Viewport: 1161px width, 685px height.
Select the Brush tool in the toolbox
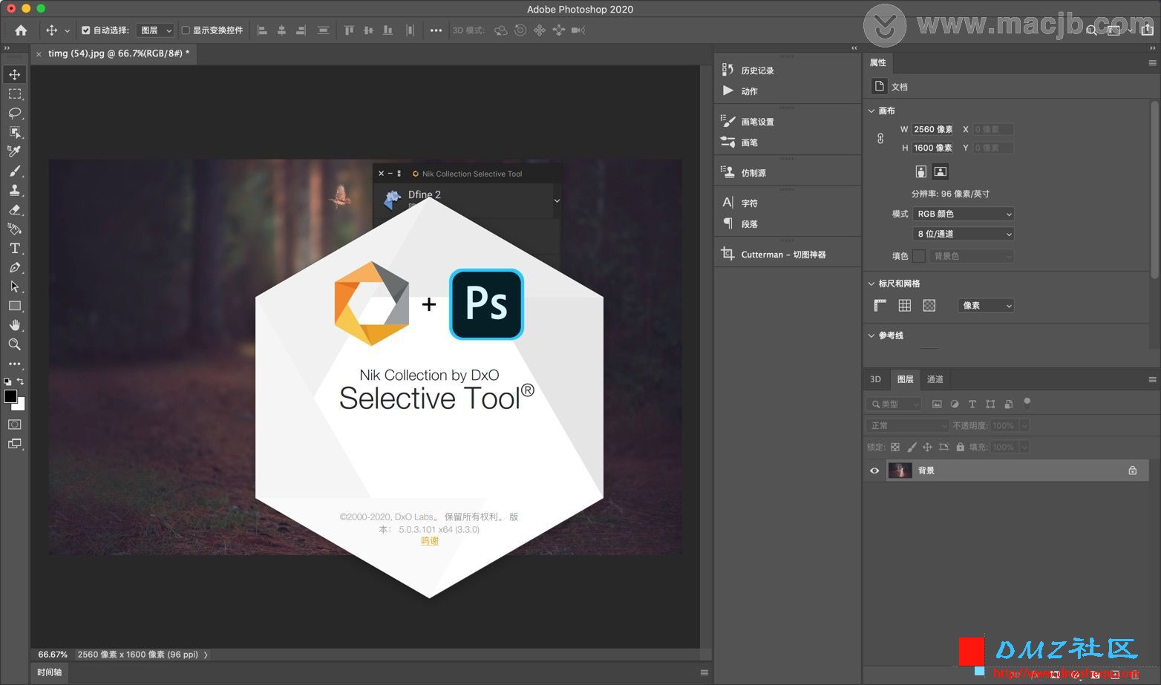point(15,171)
